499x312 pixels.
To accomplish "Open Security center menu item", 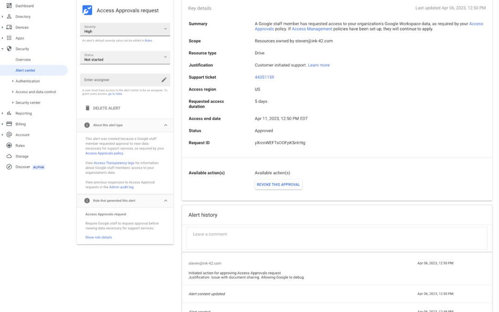I will tap(28, 103).
